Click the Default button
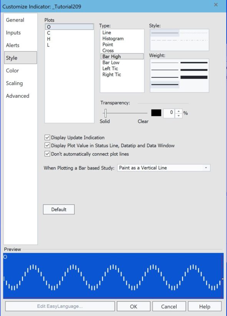227x316 pixels. [59, 210]
